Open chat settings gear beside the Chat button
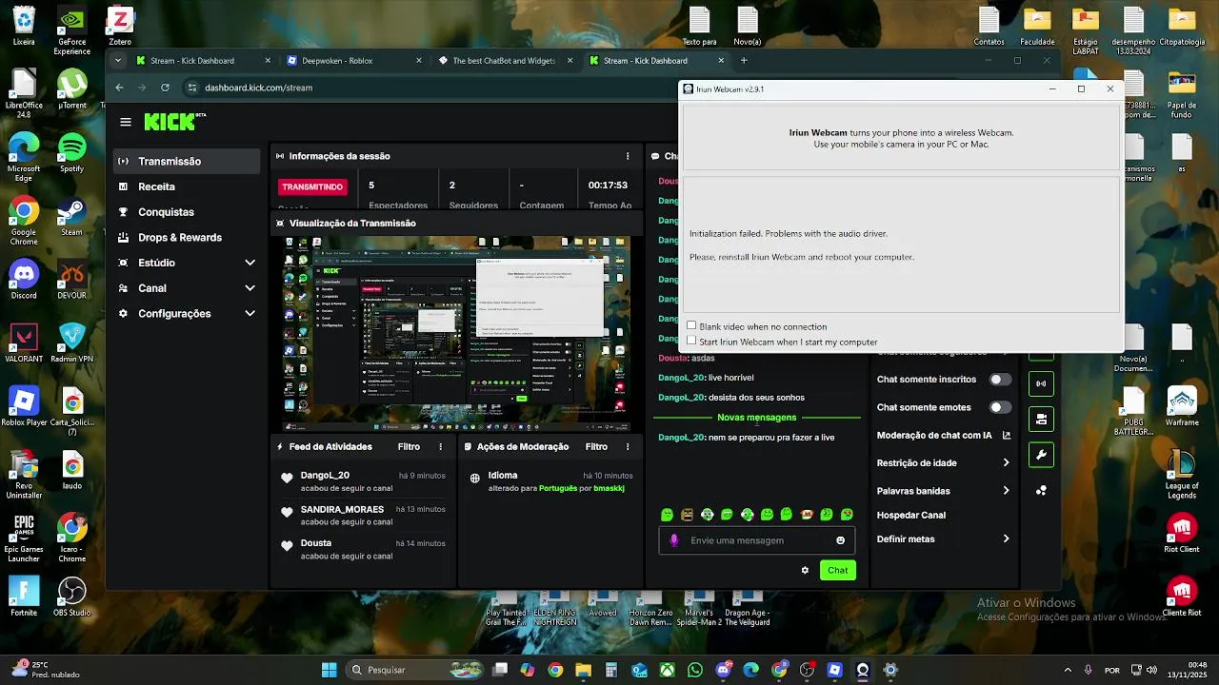This screenshot has height=685, width=1219. pyautogui.click(x=805, y=570)
